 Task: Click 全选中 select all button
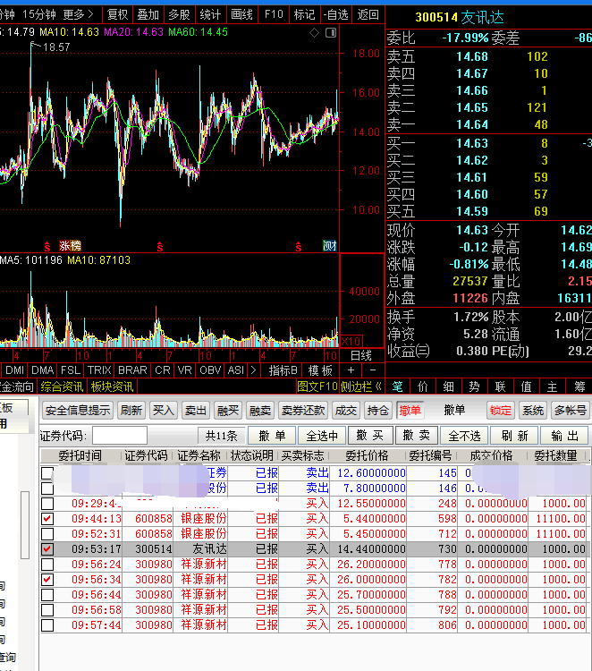(x=322, y=436)
